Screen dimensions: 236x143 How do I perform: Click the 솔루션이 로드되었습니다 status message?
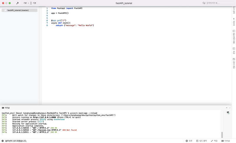(x=16, y=141)
